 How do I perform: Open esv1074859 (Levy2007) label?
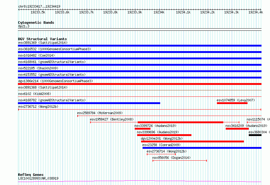(x=236, y=100)
